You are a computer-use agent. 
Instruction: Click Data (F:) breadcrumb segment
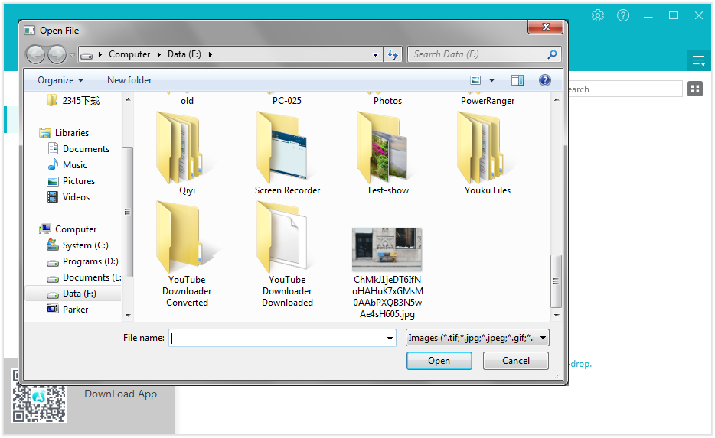click(x=184, y=54)
